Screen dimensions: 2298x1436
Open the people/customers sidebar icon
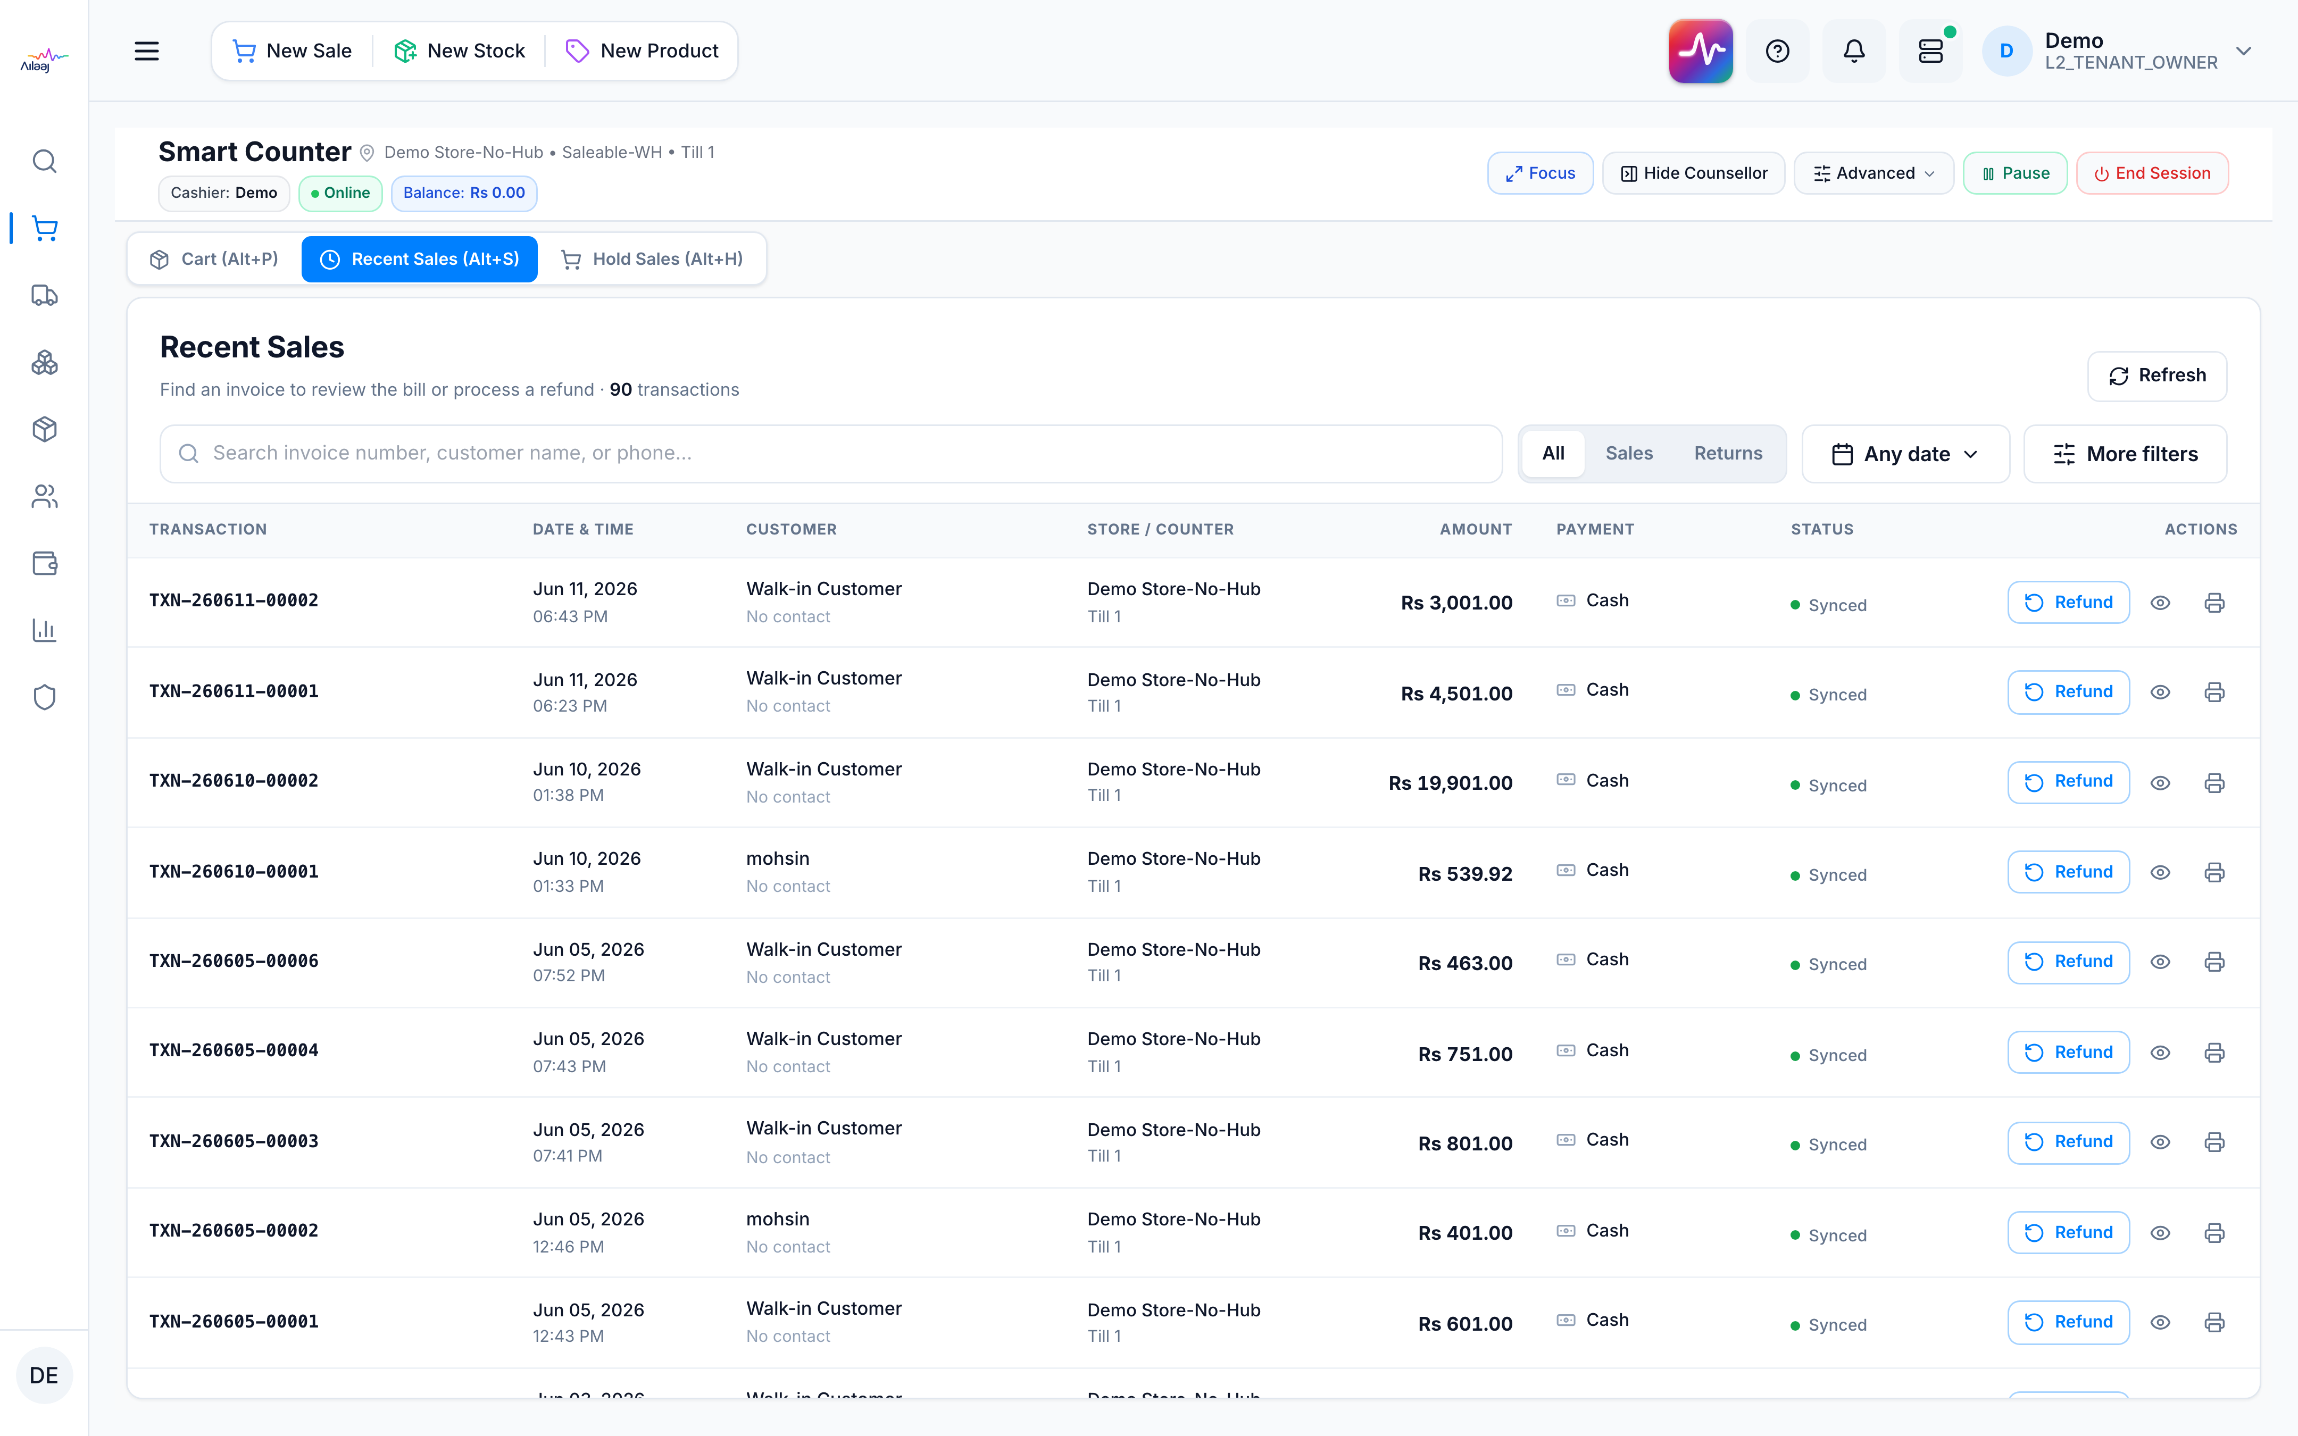click(45, 497)
